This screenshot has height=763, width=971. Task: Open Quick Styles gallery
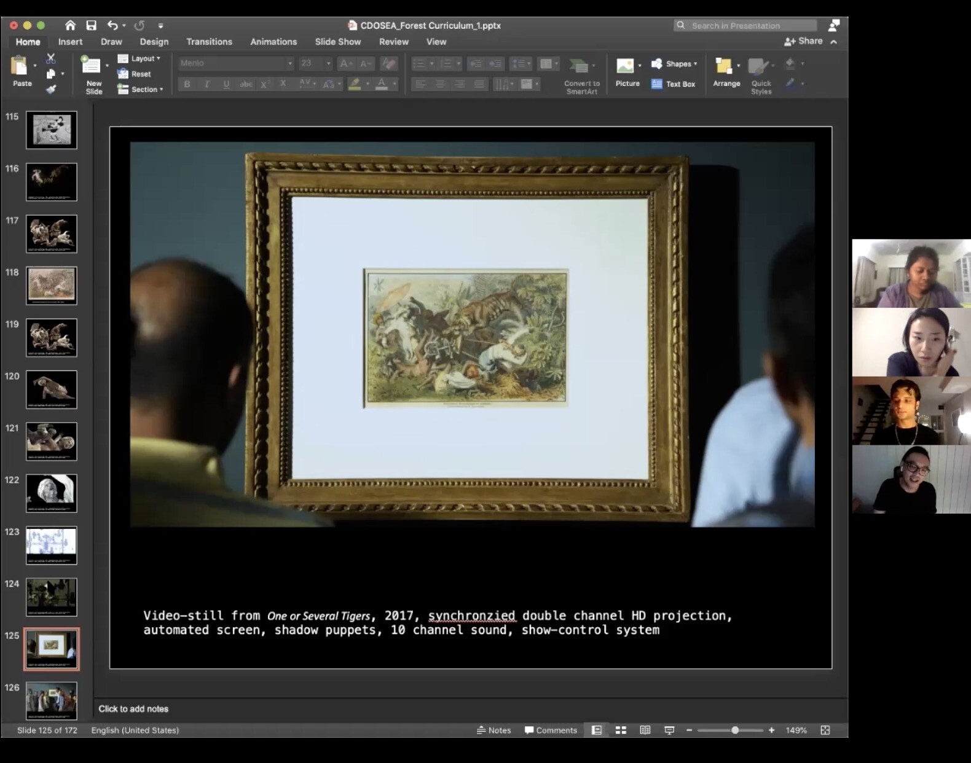point(761,76)
